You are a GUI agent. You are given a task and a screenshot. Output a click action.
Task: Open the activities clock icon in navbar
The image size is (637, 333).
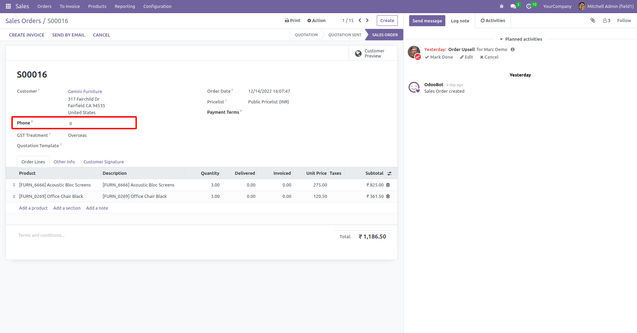pos(529,6)
